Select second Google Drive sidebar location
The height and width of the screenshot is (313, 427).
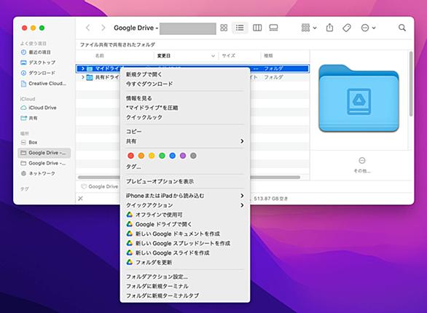click(44, 163)
